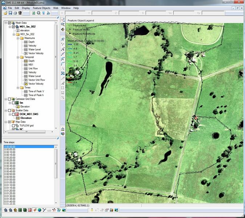Open the Feature Objects menu
Screen dimensions: 245x218
[41, 8]
